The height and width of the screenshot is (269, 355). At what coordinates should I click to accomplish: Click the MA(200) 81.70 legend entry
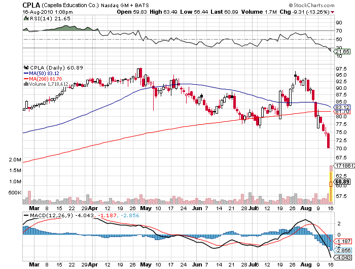(x=43, y=79)
